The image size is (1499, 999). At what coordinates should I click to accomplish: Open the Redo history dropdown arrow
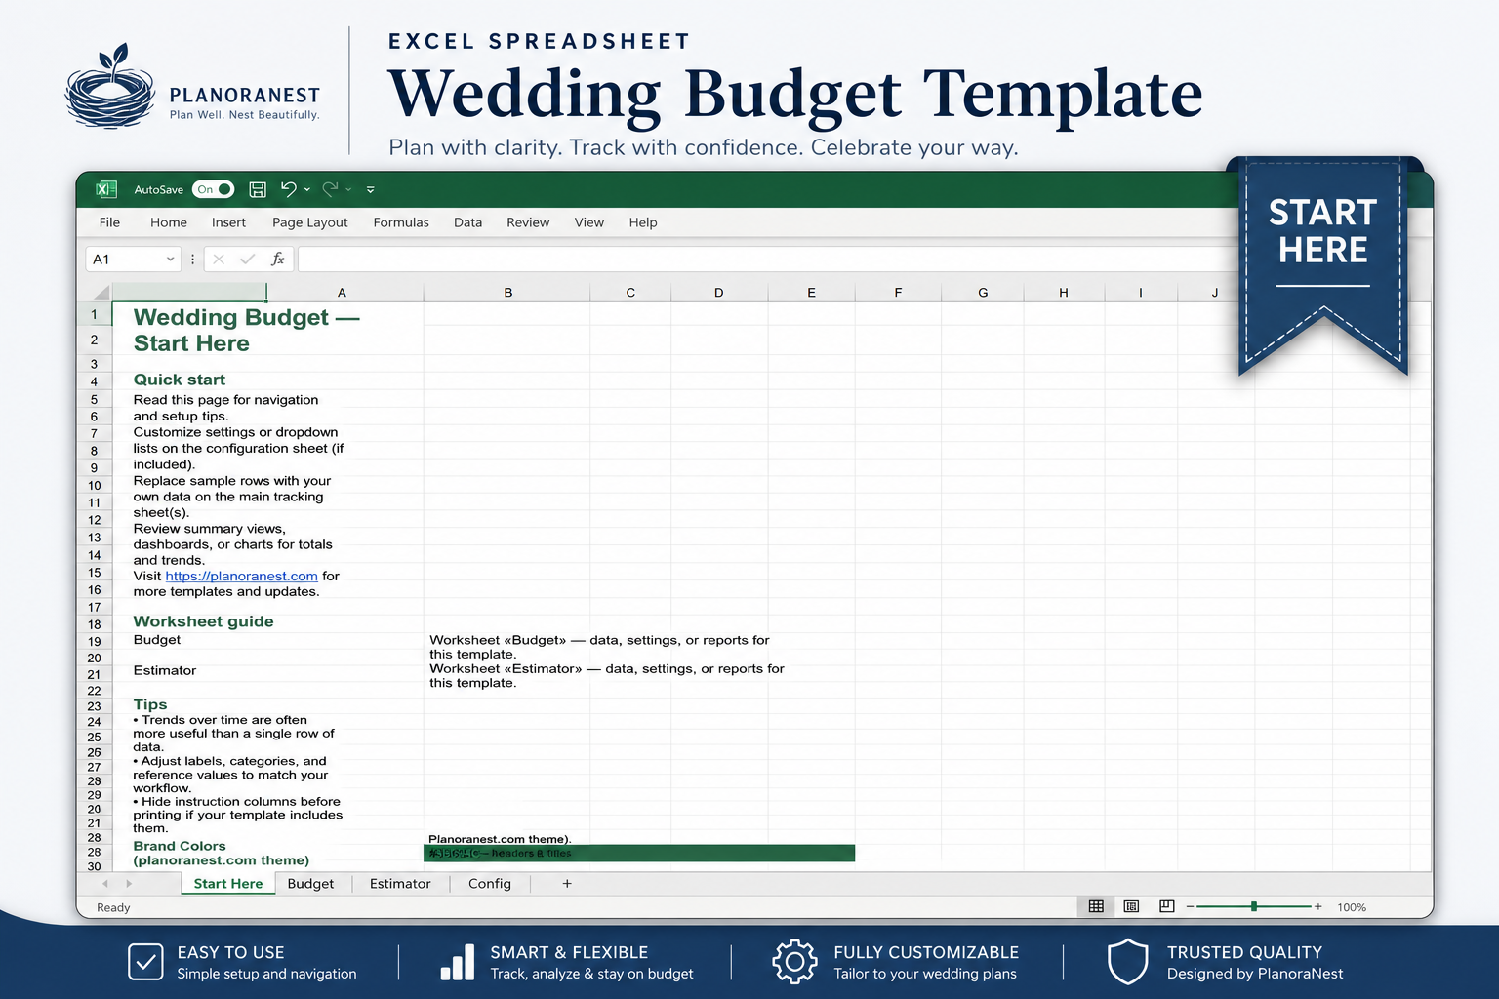tap(348, 190)
